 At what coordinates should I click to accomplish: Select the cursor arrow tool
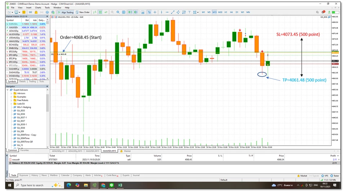(x=149, y=12)
